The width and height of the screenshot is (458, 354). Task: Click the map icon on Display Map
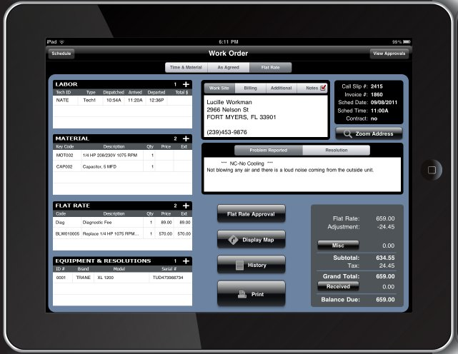click(x=233, y=240)
